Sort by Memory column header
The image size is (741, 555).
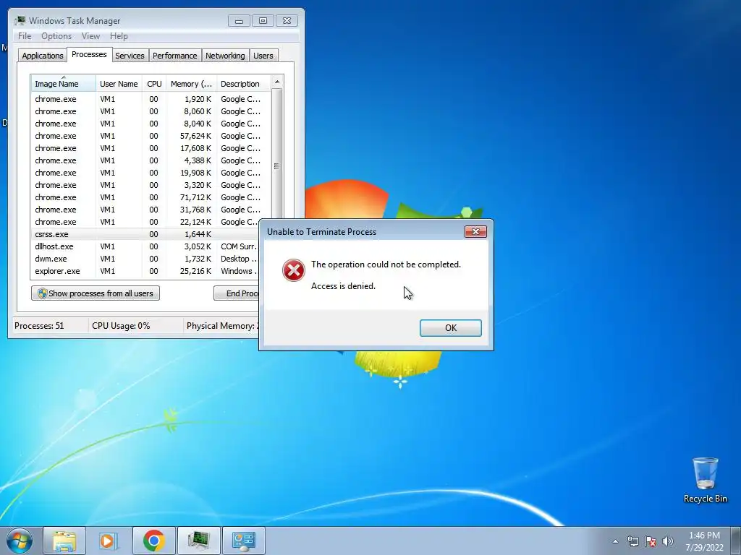coord(191,84)
